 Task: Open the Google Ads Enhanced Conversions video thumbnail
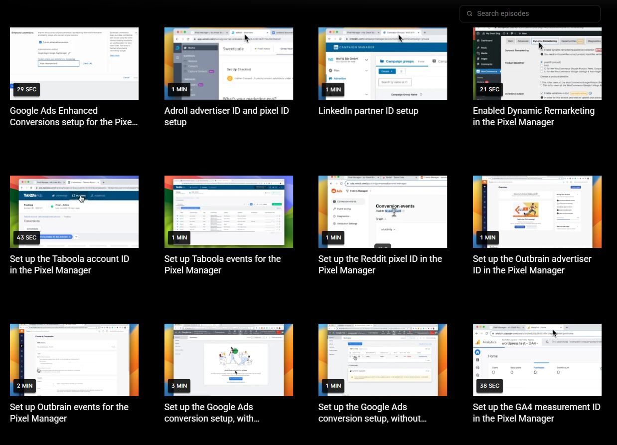74,63
